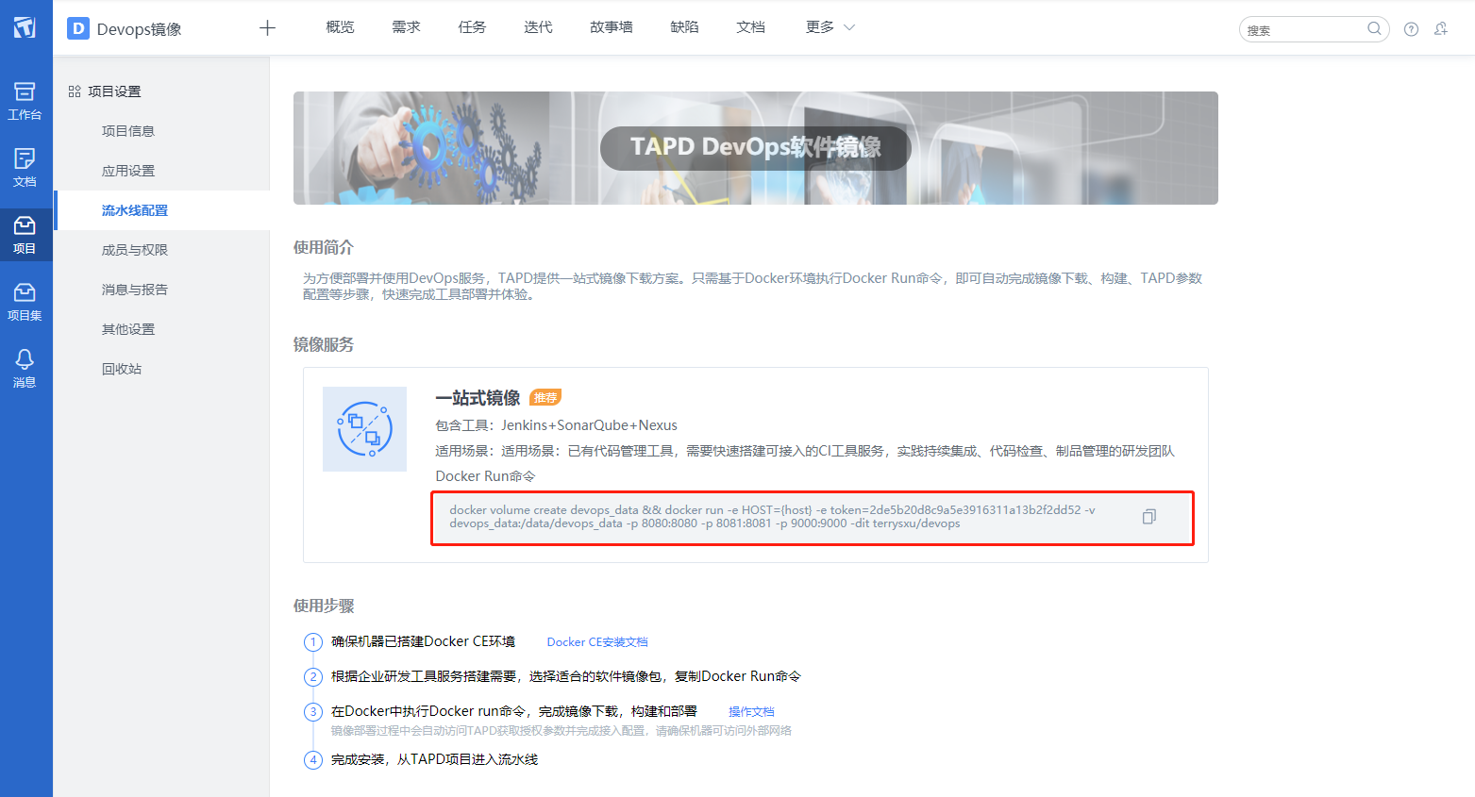Switch to the 概览 tab
The height and width of the screenshot is (797, 1475).
pos(340,27)
